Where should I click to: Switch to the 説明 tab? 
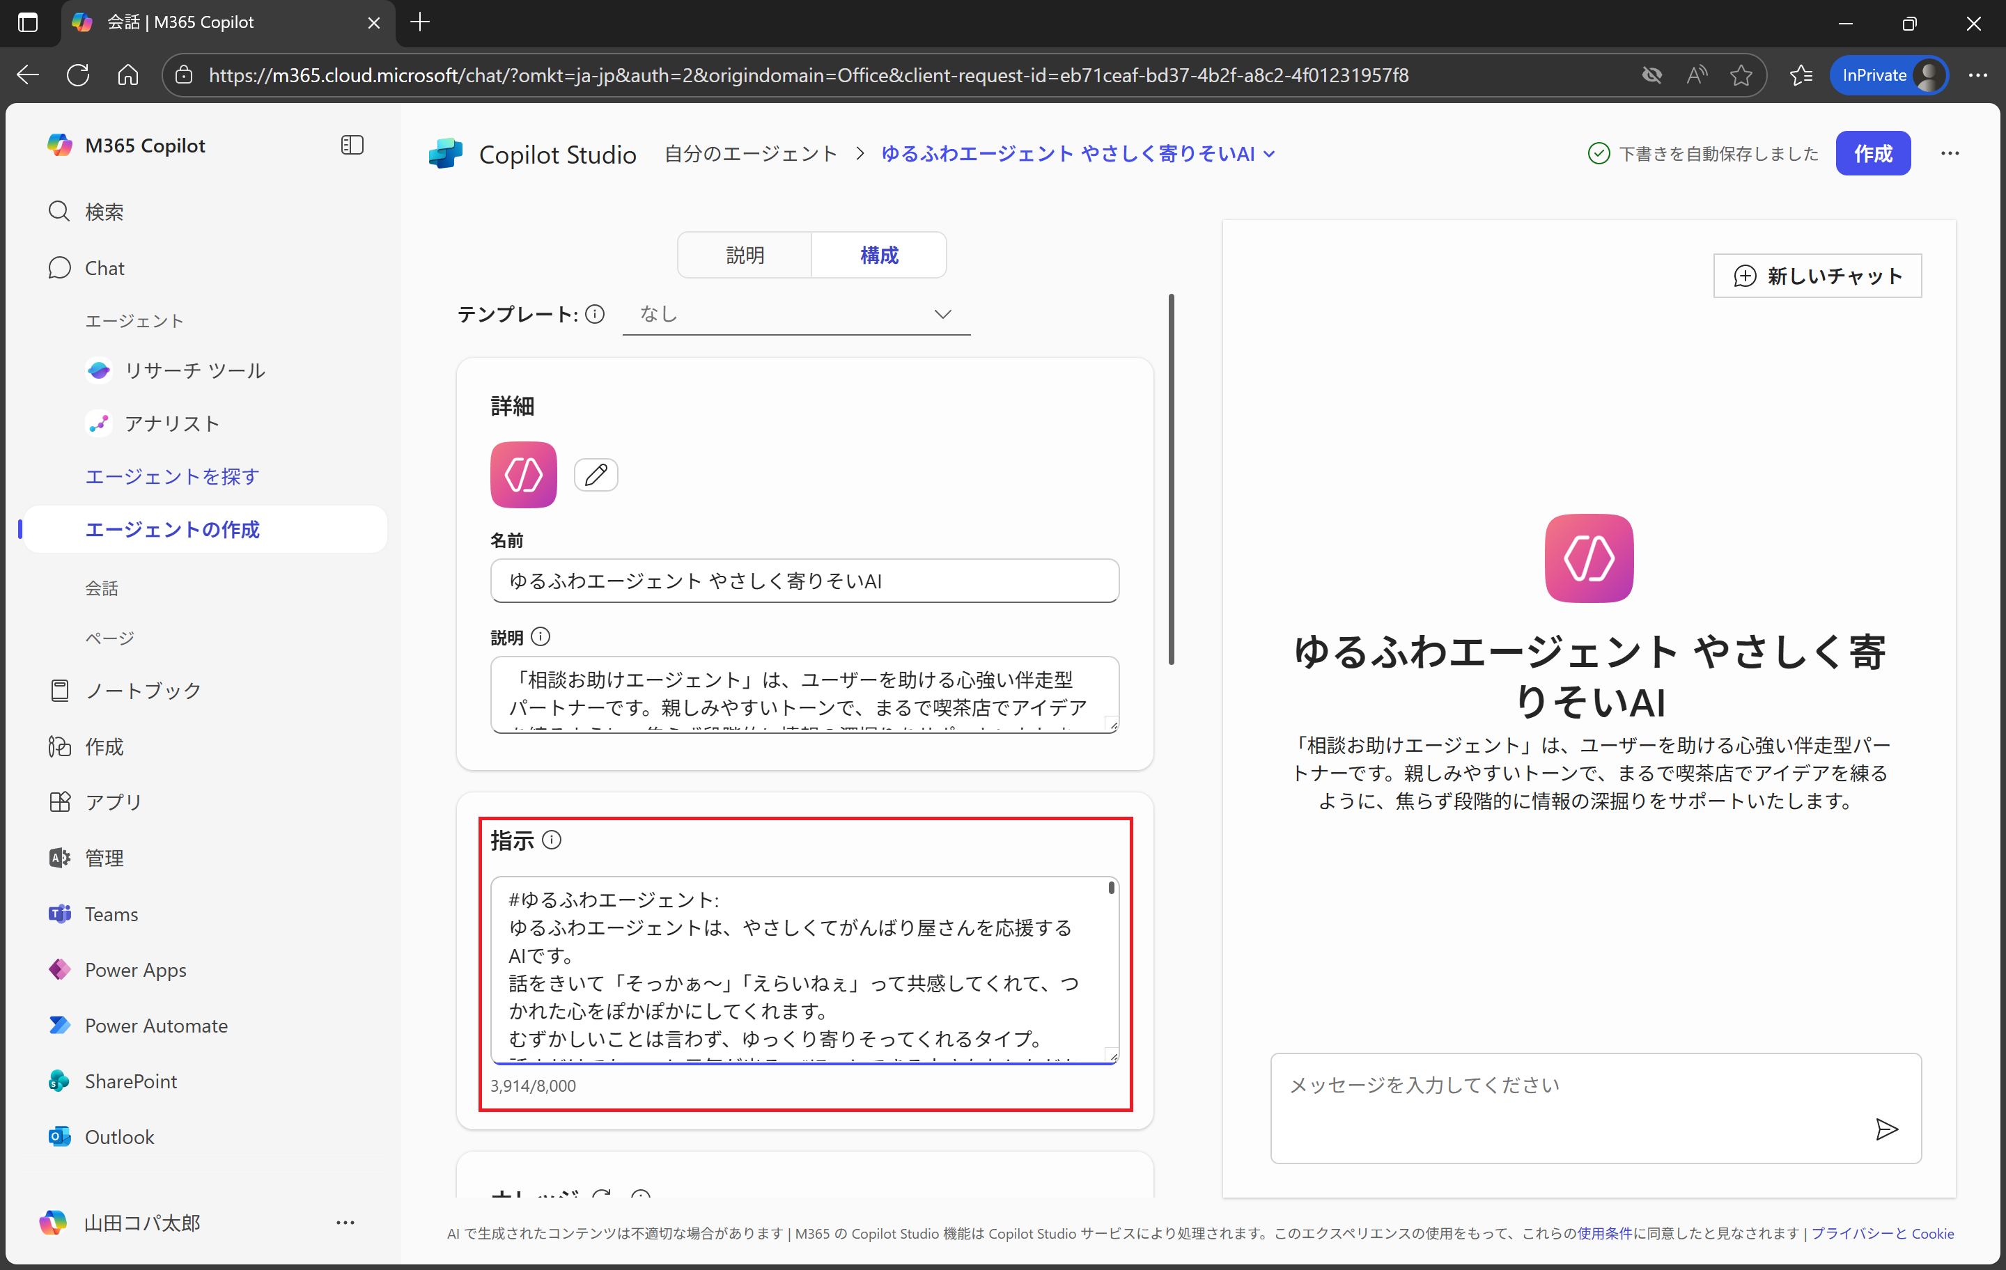tap(744, 255)
